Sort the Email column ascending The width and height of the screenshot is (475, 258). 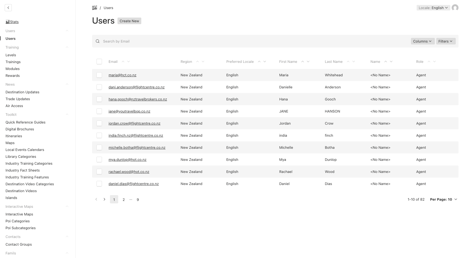pos(123,61)
